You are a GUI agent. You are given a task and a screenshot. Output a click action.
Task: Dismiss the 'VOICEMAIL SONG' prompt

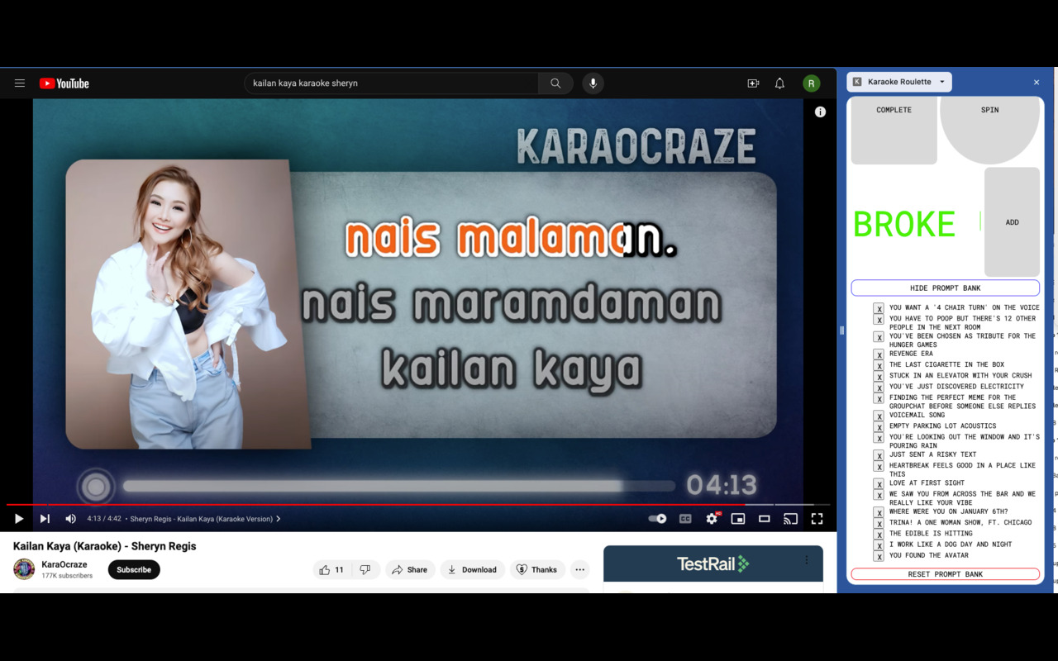(879, 416)
